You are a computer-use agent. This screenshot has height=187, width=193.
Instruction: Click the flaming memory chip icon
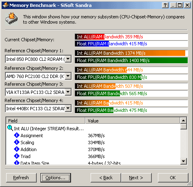[11, 19]
